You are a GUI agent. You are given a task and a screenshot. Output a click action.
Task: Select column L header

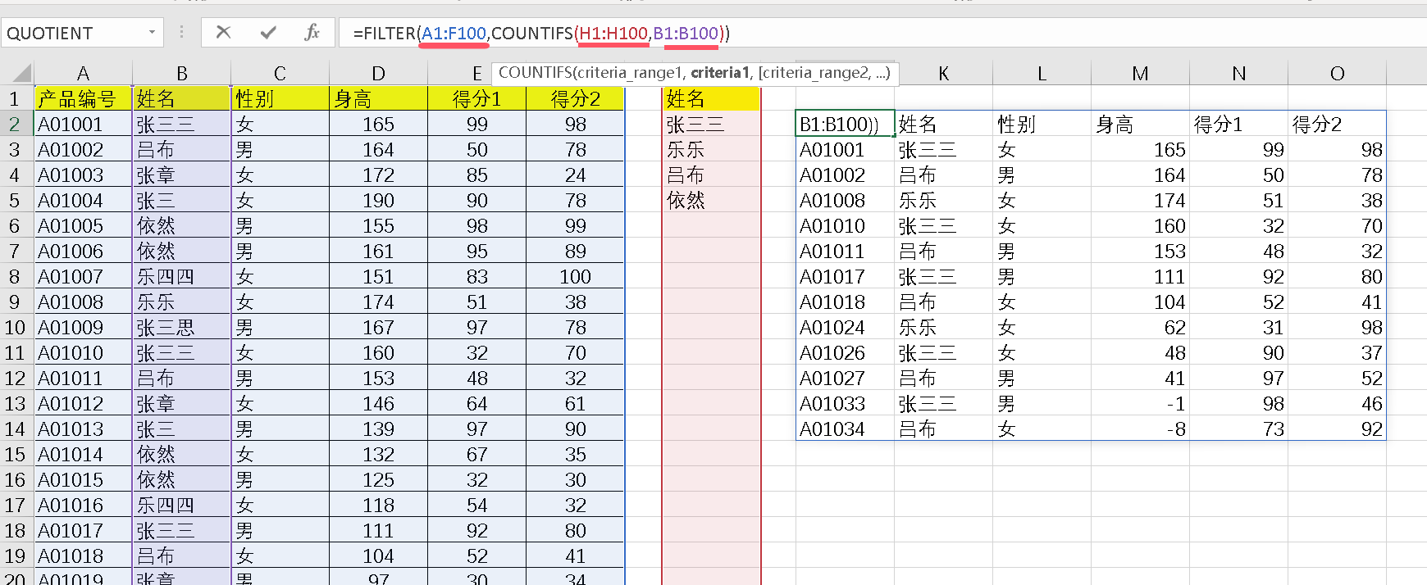[1042, 73]
